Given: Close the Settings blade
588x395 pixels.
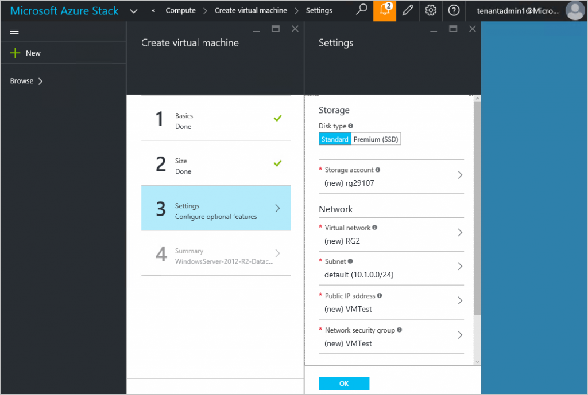Looking at the screenshot, I should [x=473, y=29].
